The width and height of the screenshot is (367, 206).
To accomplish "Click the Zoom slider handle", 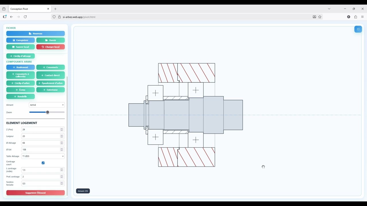I will tap(48, 112).
